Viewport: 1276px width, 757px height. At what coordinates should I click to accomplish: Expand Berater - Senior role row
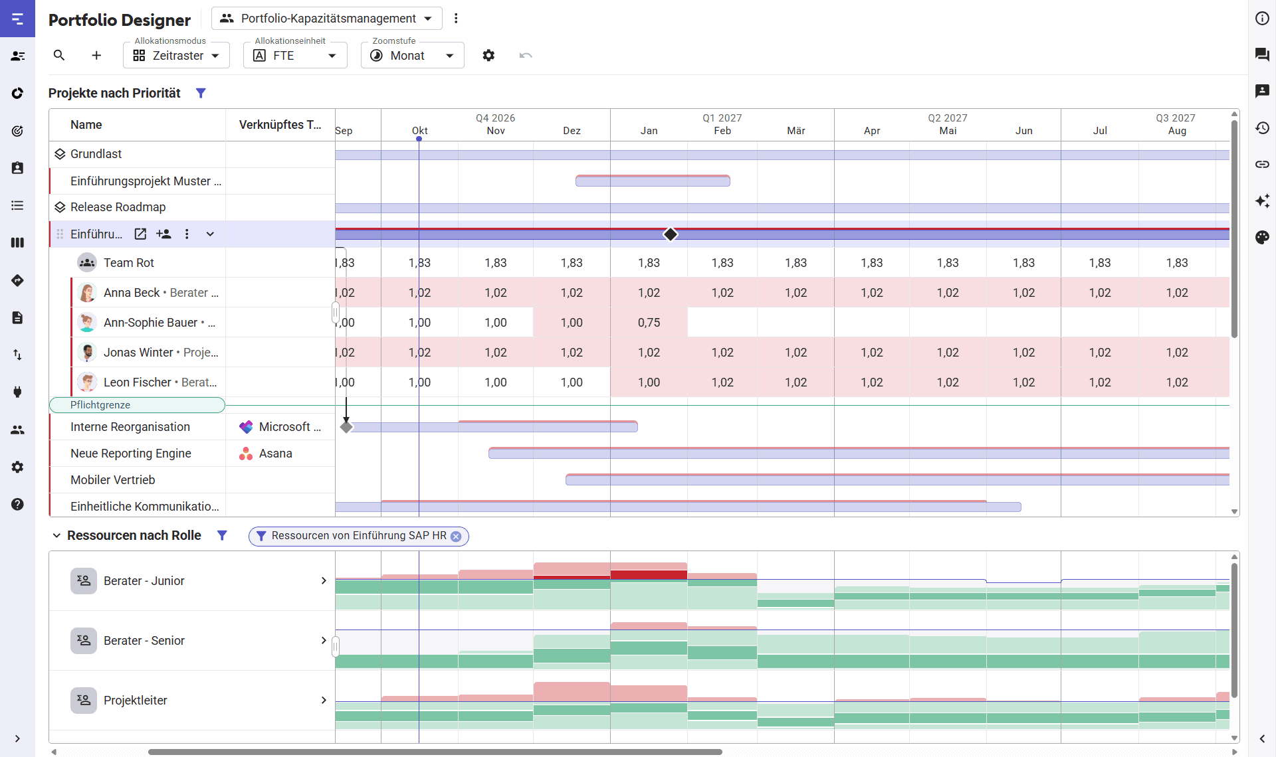324,640
